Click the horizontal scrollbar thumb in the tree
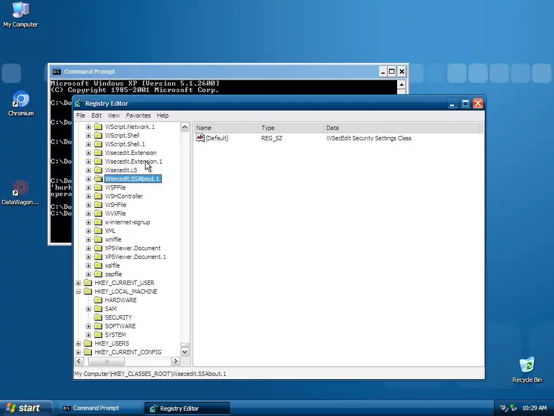The width and height of the screenshot is (554, 416). (x=107, y=361)
